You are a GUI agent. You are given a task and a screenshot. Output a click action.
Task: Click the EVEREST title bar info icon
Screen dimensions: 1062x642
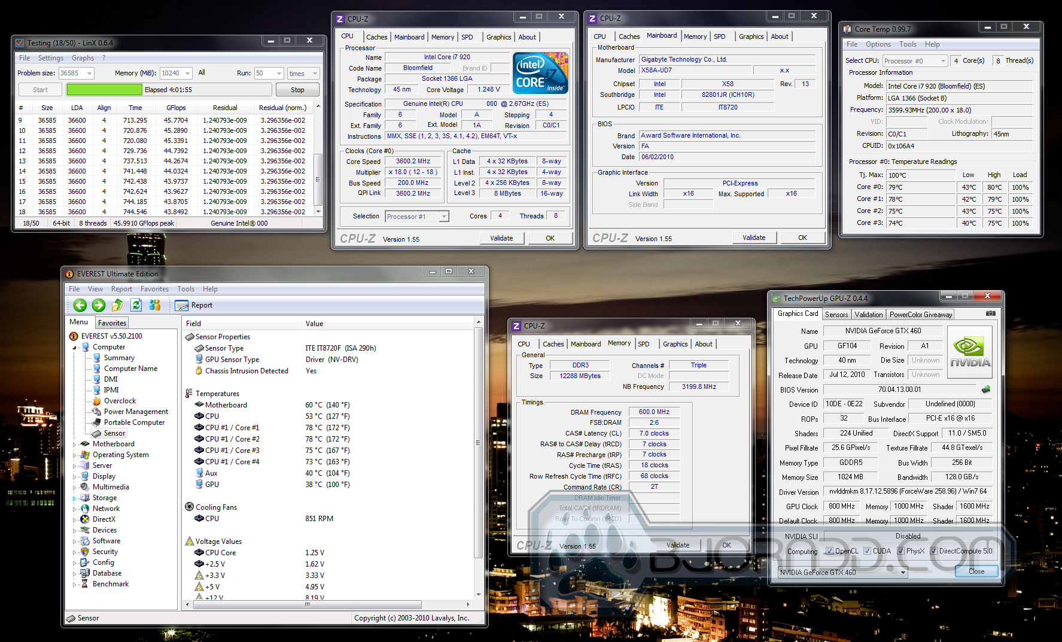pyautogui.click(x=69, y=274)
